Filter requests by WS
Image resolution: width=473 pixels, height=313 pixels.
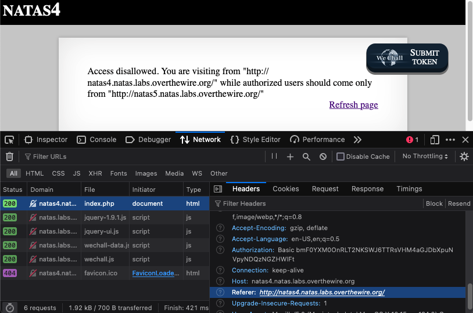coord(197,173)
